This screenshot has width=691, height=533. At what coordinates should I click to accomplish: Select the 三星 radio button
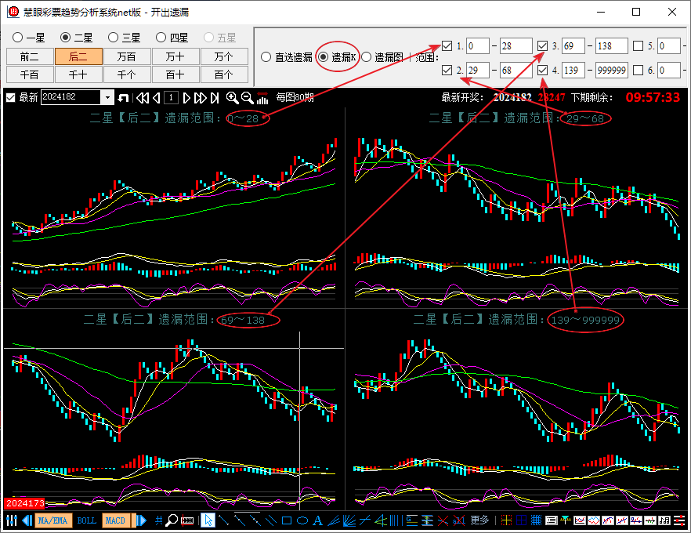pos(114,37)
